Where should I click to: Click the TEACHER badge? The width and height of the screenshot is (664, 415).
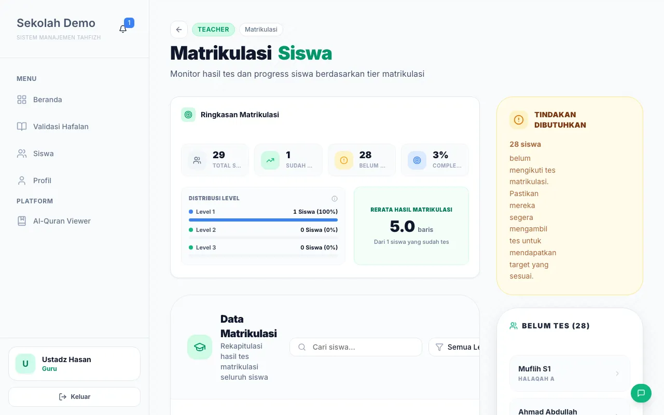pos(213,30)
